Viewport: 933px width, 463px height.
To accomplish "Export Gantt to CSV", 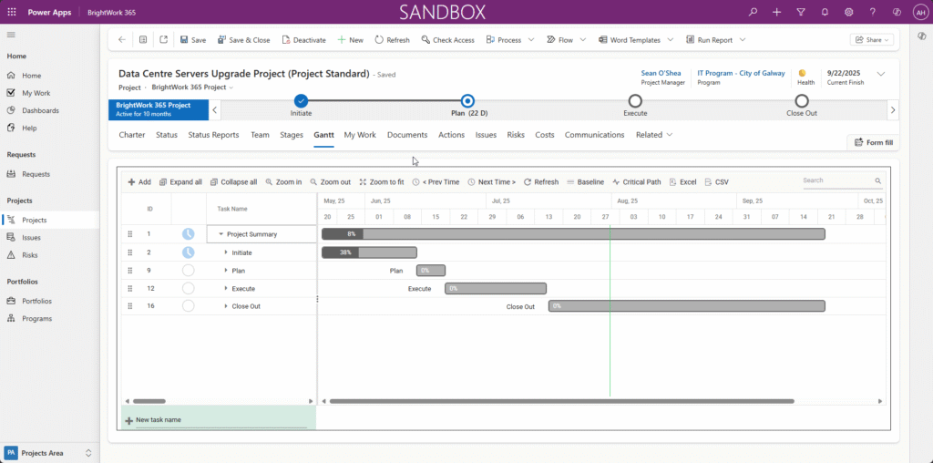I will pos(716,182).
